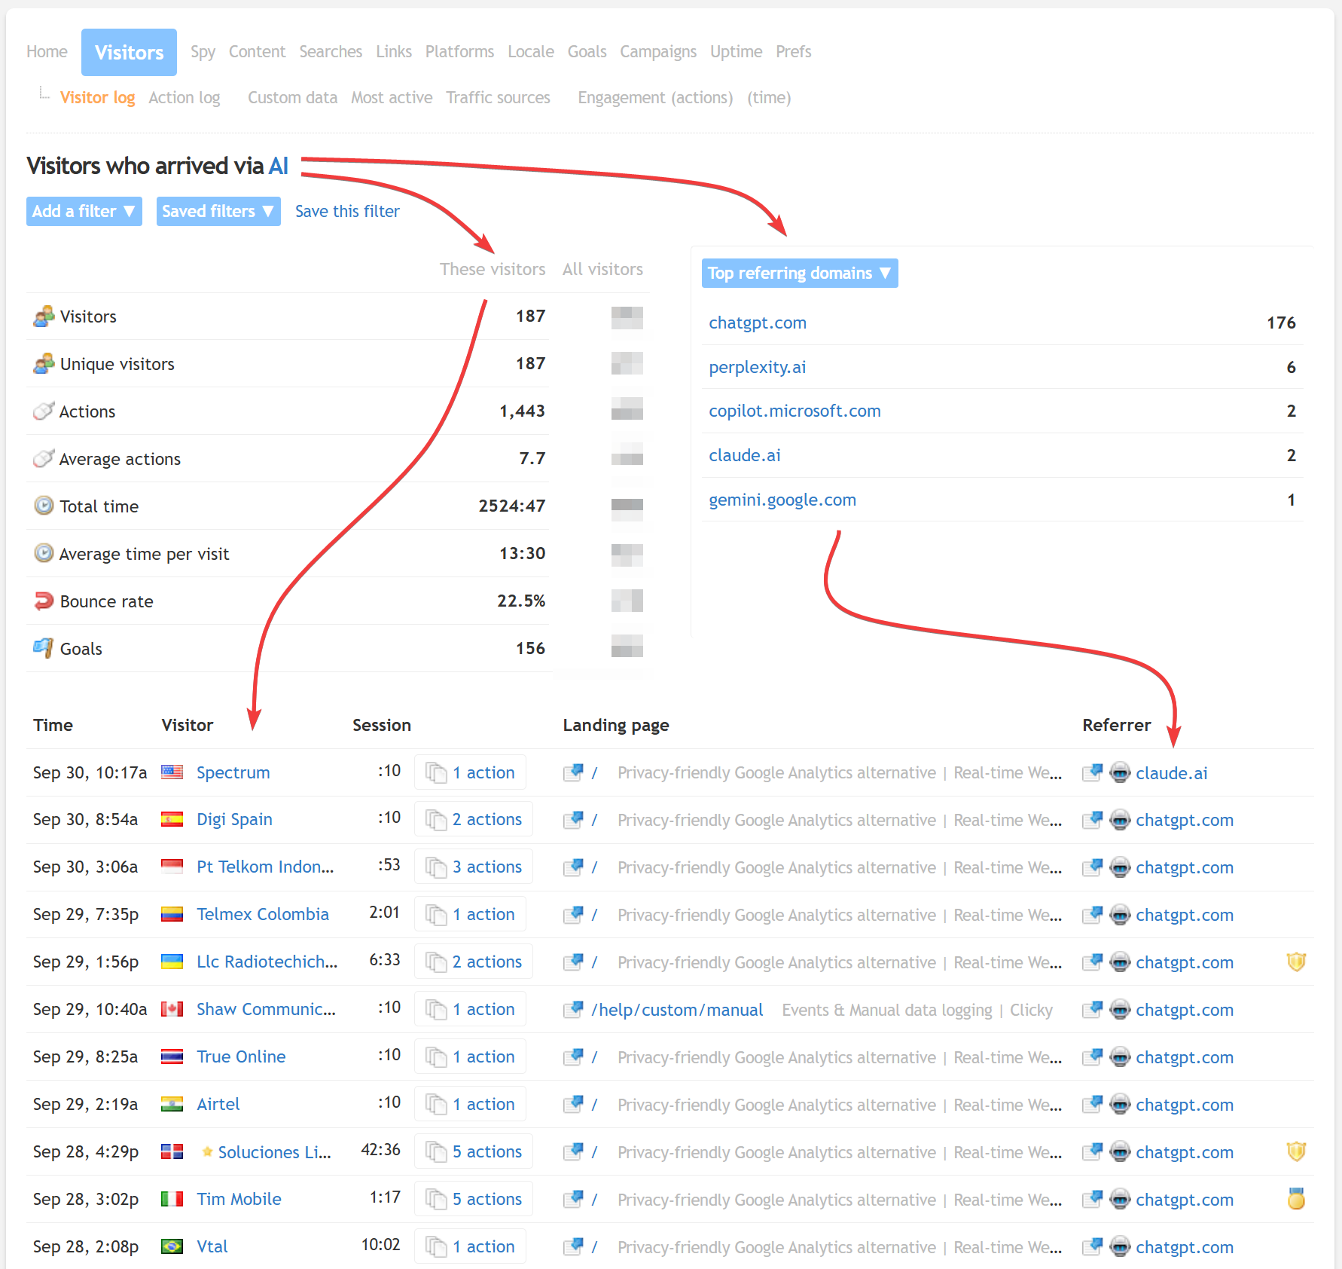Click the session copy icon next to 5 actions

tap(436, 1151)
